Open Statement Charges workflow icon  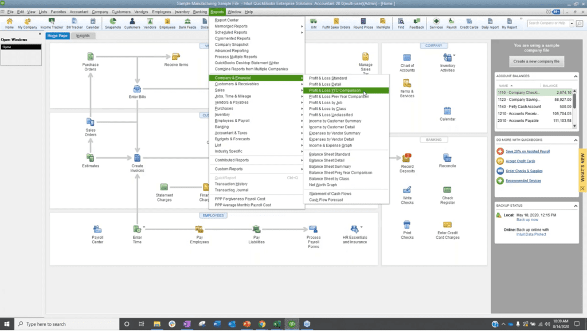[x=164, y=192]
